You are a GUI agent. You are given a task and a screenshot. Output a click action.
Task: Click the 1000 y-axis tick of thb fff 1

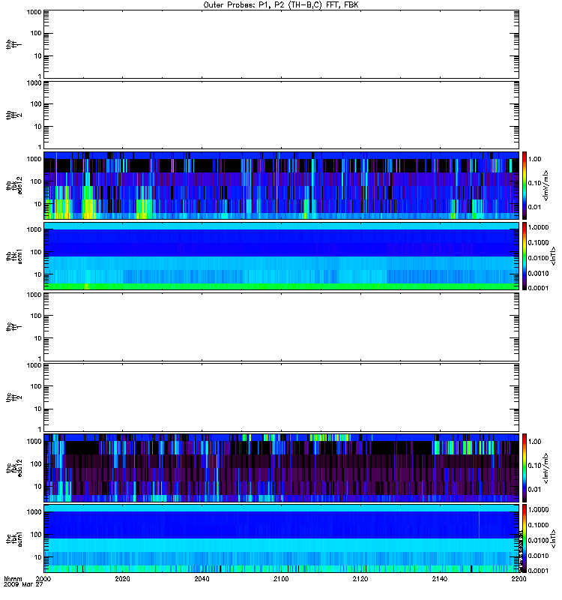tap(34, 12)
